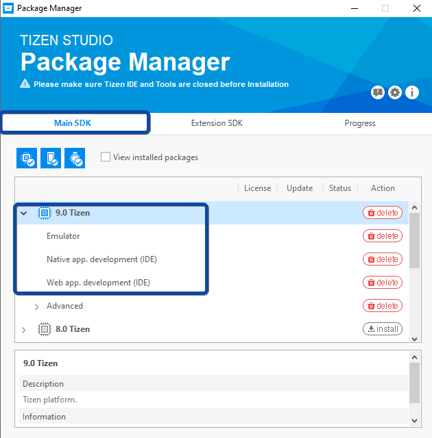Collapse the 9.0 Tizen tree node
The width and height of the screenshot is (432, 438).
(24, 214)
